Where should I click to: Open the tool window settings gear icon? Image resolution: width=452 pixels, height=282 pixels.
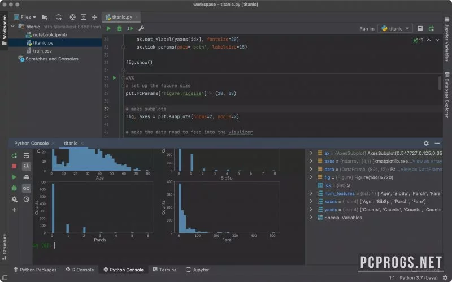[426, 143]
